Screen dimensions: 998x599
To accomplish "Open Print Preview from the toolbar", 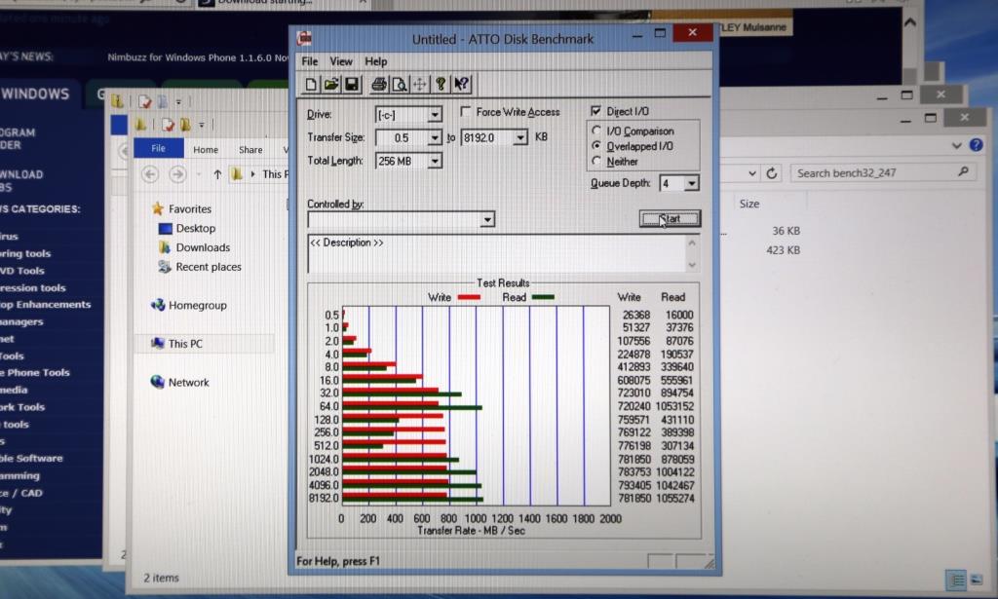I will click(x=399, y=84).
